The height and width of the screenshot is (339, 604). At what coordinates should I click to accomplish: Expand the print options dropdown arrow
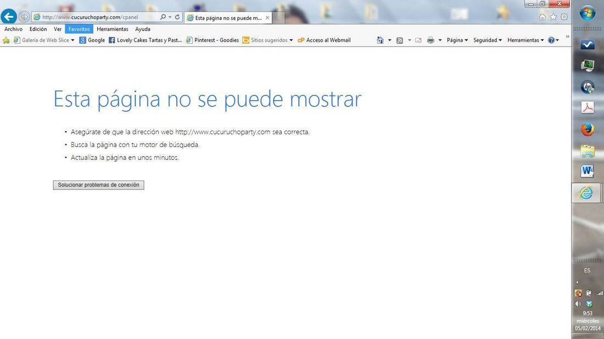[x=440, y=40]
